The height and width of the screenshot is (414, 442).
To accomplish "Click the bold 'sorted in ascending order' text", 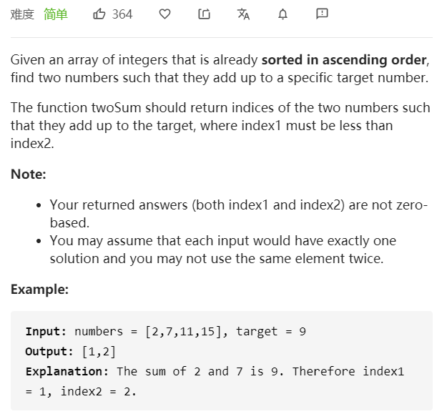I will (x=344, y=60).
